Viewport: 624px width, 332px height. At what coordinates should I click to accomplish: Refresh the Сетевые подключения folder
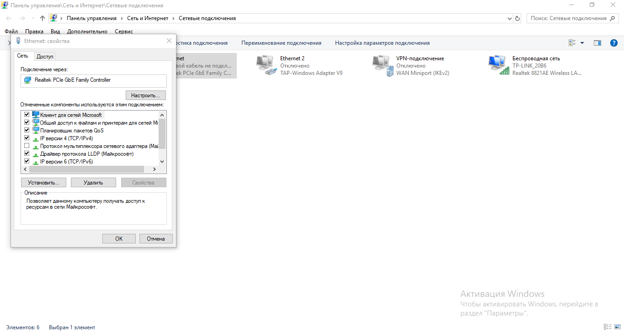point(517,18)
